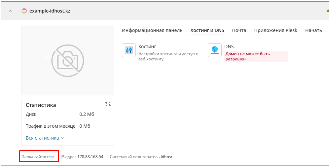Screen dimensions: 329x166
Task: Select the Хостинг и DNS tab
Action: coord(207,30)
